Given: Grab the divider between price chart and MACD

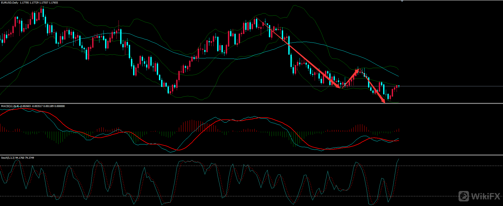Looking at the screenshot, I should point(251,103).
